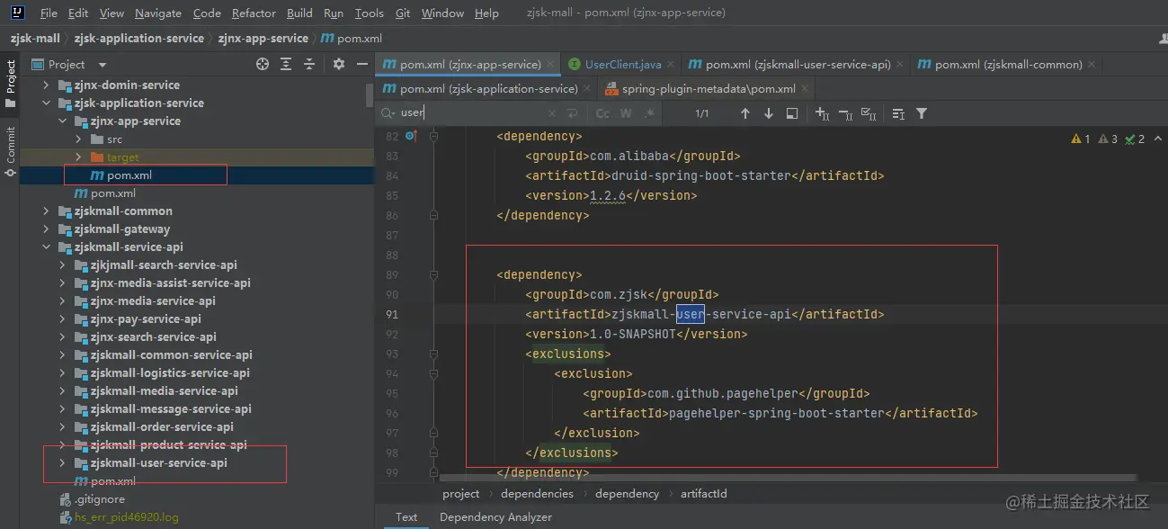The width and height of the screenshot is (1168, 529).
Task: Open search results in Find window
Action: (x=791, y=113)
